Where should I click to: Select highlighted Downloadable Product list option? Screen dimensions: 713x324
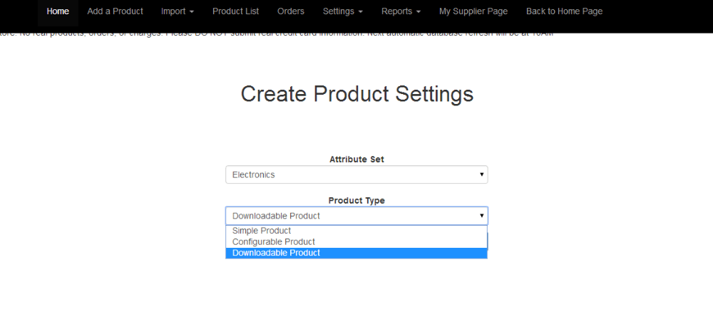276,253
